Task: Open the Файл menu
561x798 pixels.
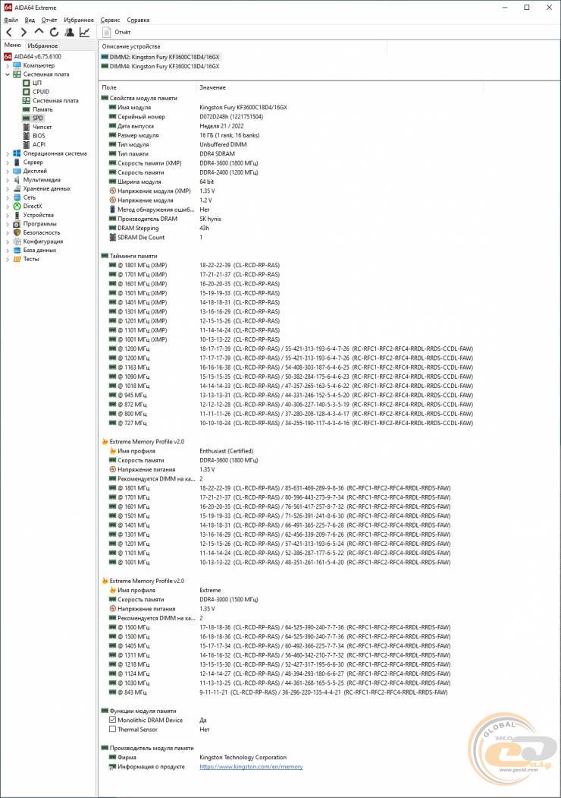Action: 11,20
